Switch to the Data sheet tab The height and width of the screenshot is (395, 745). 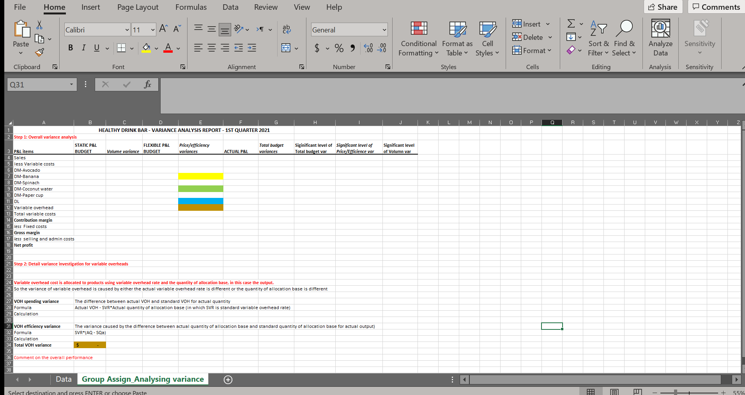click(x=64, y=379)
